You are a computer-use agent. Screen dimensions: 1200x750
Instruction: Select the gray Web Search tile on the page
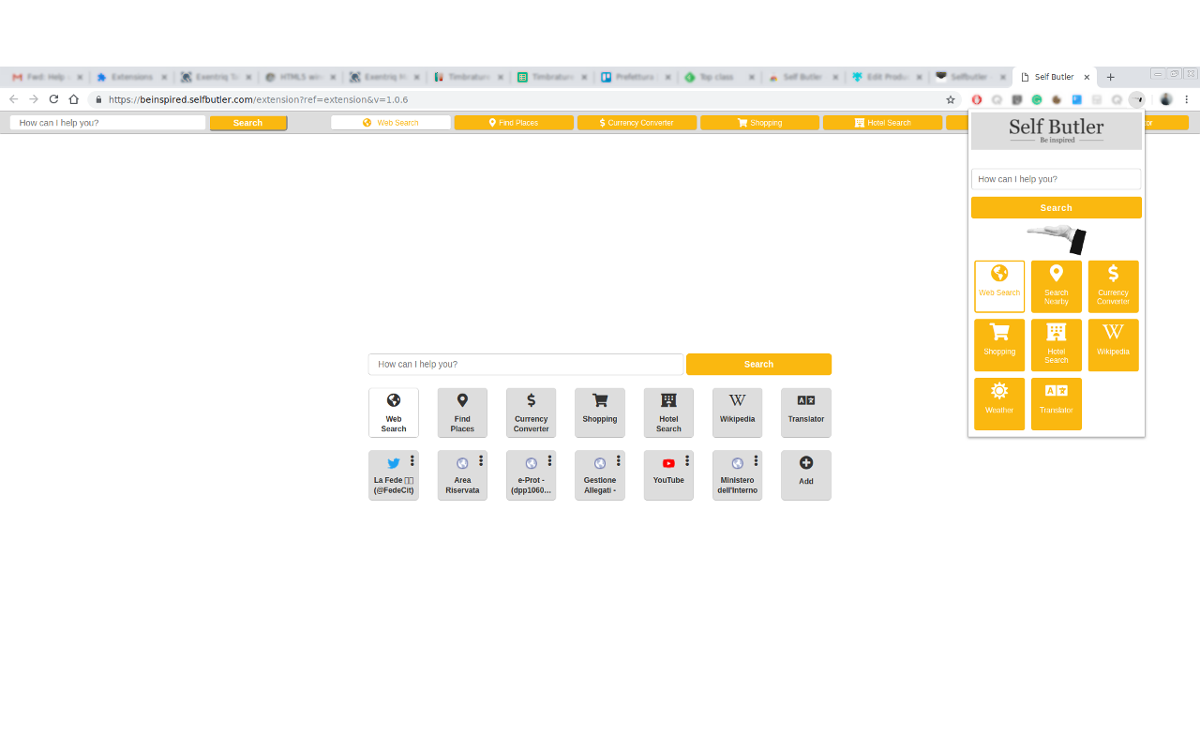pos(394,412)
